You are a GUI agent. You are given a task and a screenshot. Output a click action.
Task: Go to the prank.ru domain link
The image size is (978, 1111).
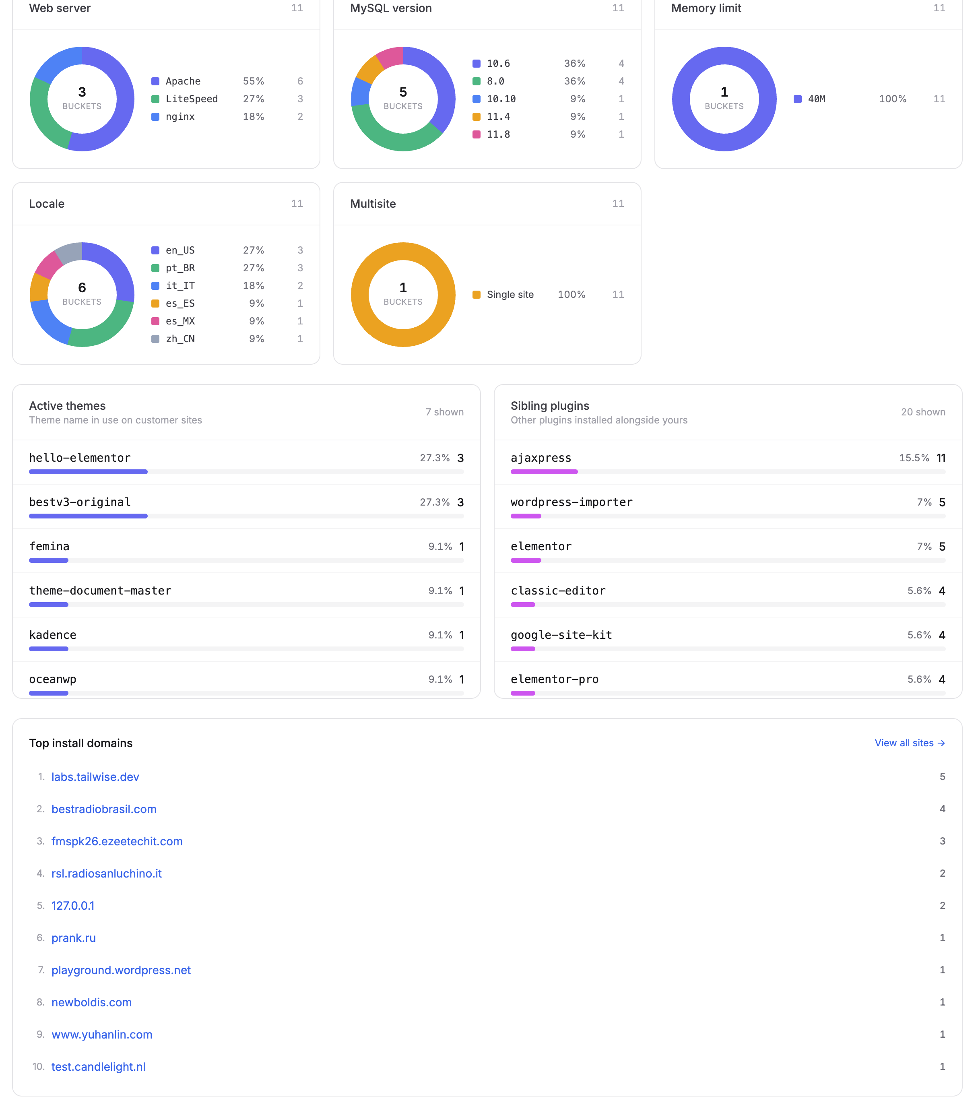coord(73,938)
